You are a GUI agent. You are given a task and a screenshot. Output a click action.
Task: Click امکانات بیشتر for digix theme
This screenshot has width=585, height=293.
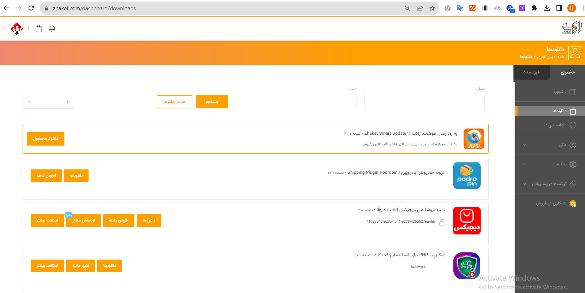pos(47,221)
